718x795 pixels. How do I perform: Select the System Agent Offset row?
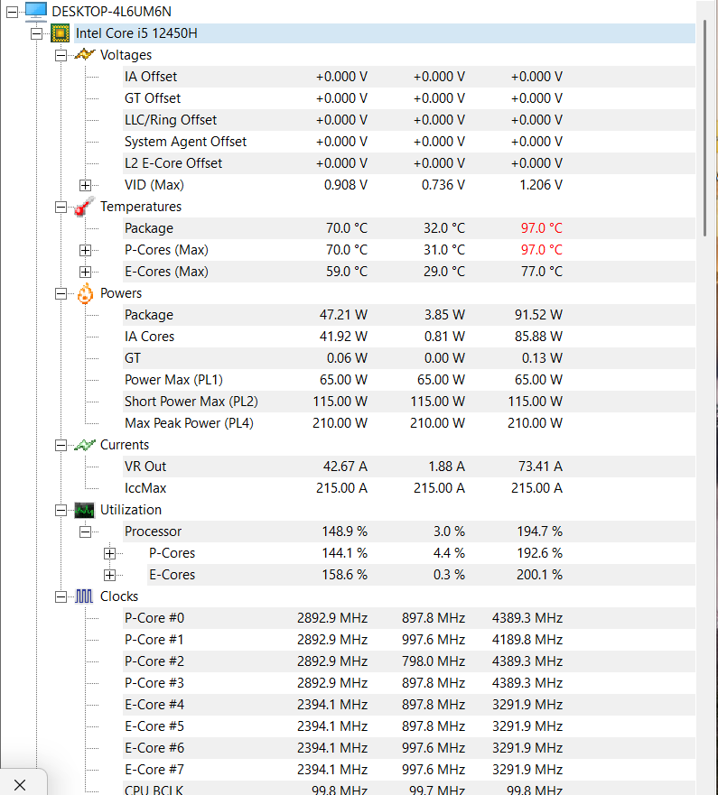click(408, 142)
